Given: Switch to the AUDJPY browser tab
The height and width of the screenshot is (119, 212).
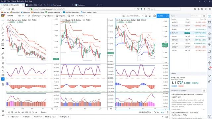Looking at the screenshot, I should (x=37, y=5).
